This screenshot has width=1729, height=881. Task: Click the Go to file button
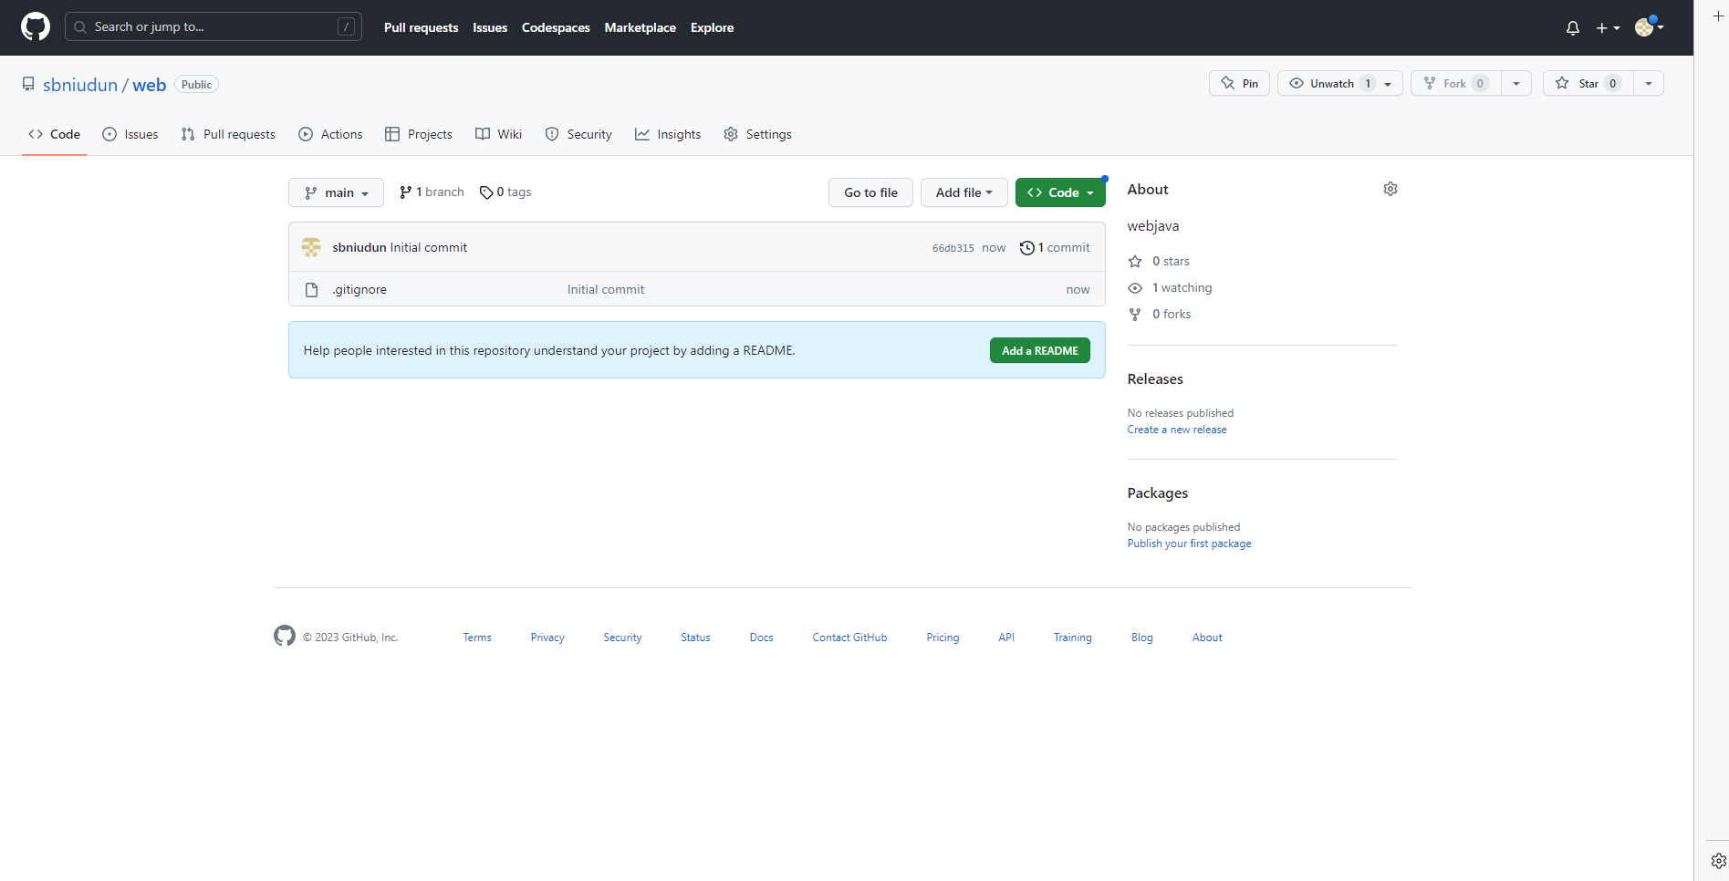[x=870, y=192]
